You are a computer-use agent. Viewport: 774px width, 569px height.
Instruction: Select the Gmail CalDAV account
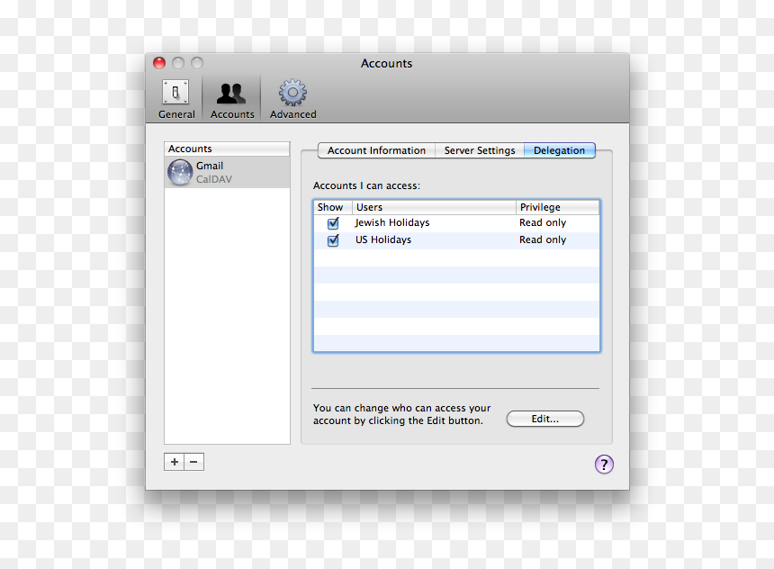point(227,172)
